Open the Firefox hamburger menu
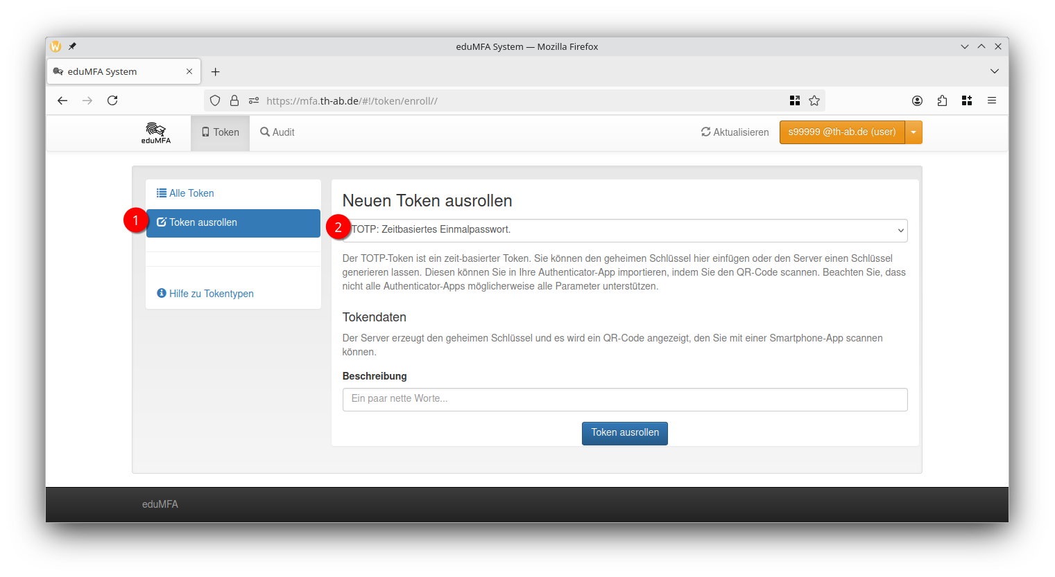Screen dimensions: 1055x577 point(992,100)
